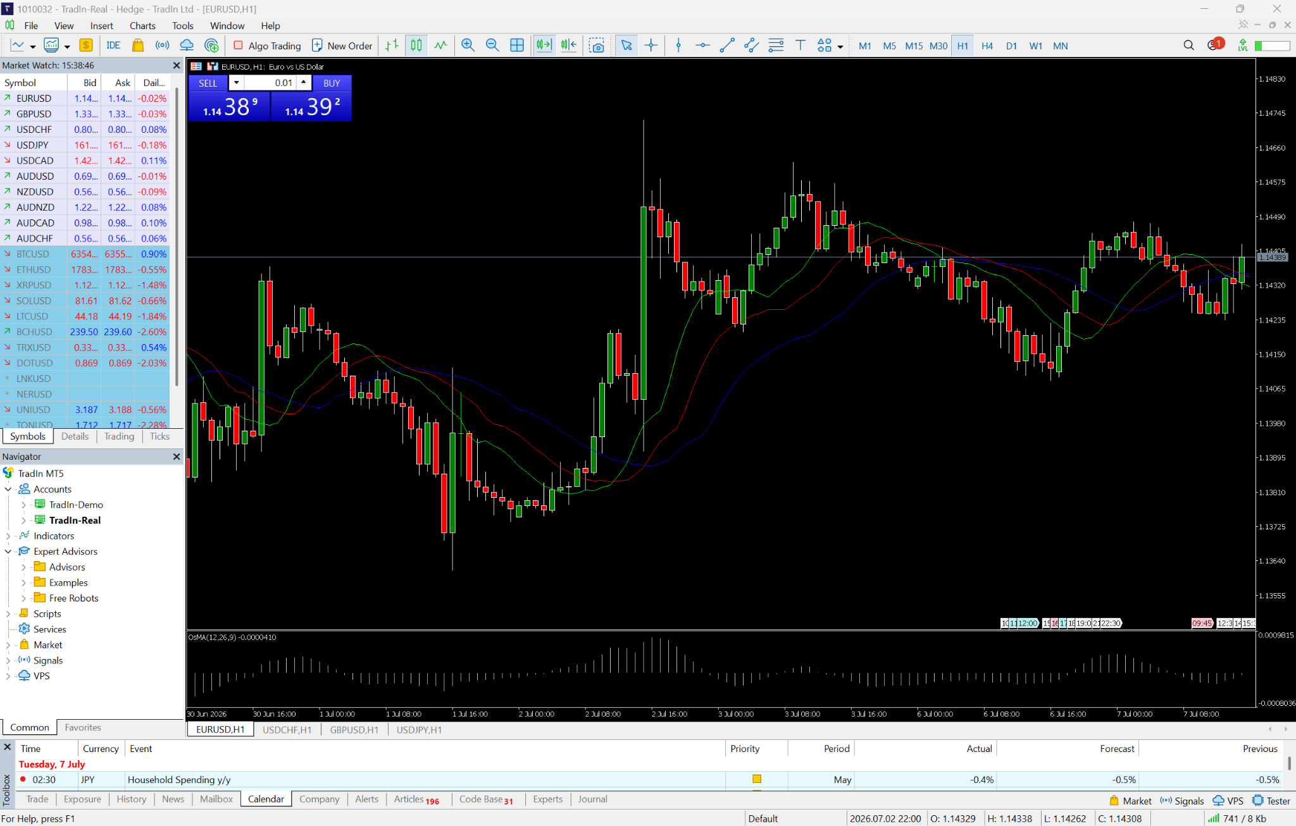This screenshot has width=1296, height=826.
Task: Zoom in on the chart
Action: point(468,46)
